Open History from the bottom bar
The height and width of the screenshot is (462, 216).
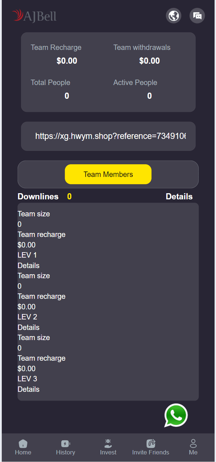click(x=66, y=444)
